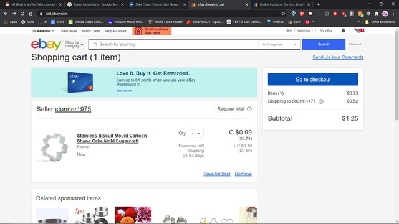
Task: Close the eBay shopping cart tab
Action: point(246,4)
